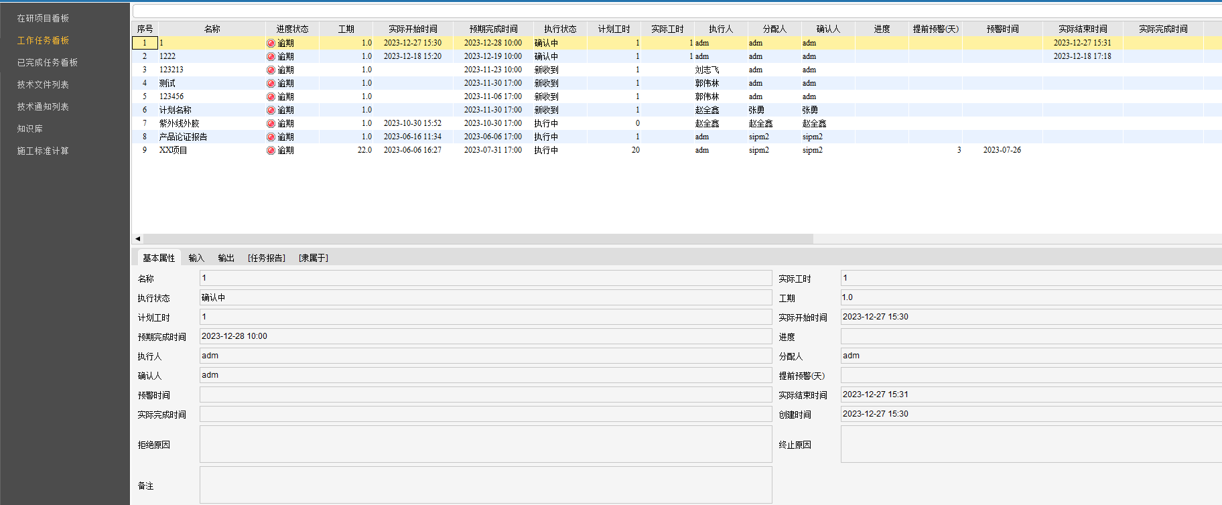1222x505 pixels.
Task: Click the 拒绝原因 text area
Action: click(485, 444)
